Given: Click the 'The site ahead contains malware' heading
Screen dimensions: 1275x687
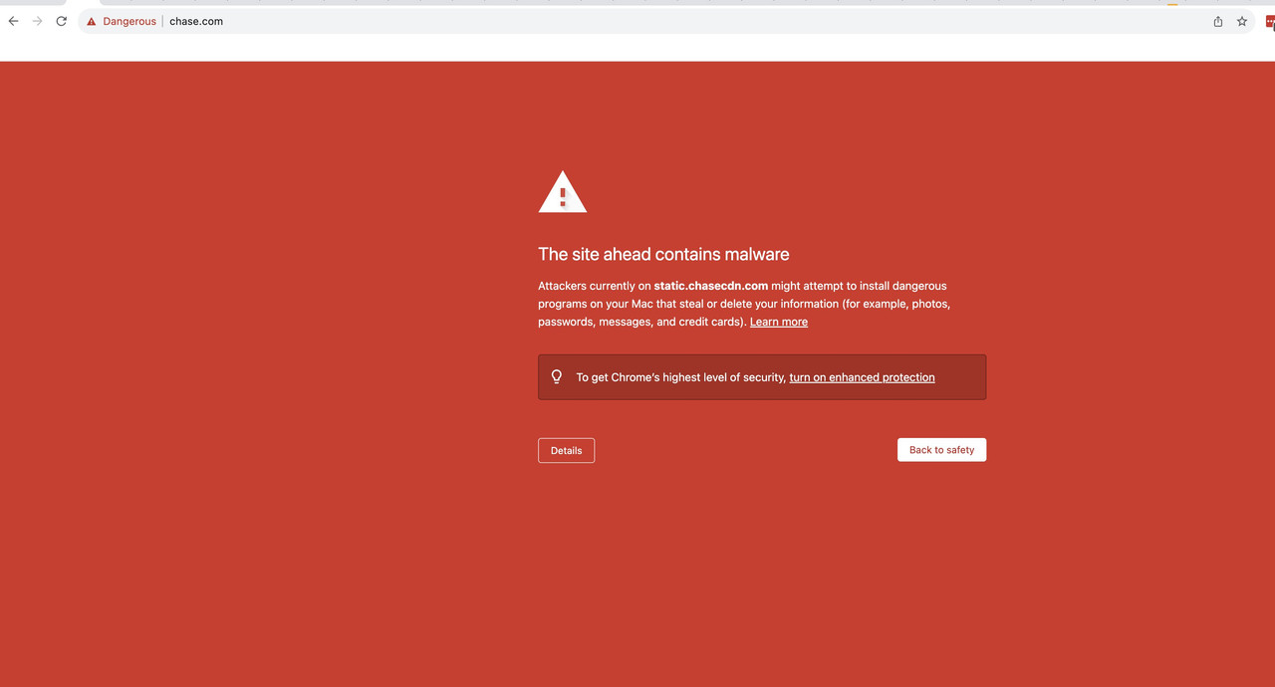Looking at the screenshot, I should [663, 255].
